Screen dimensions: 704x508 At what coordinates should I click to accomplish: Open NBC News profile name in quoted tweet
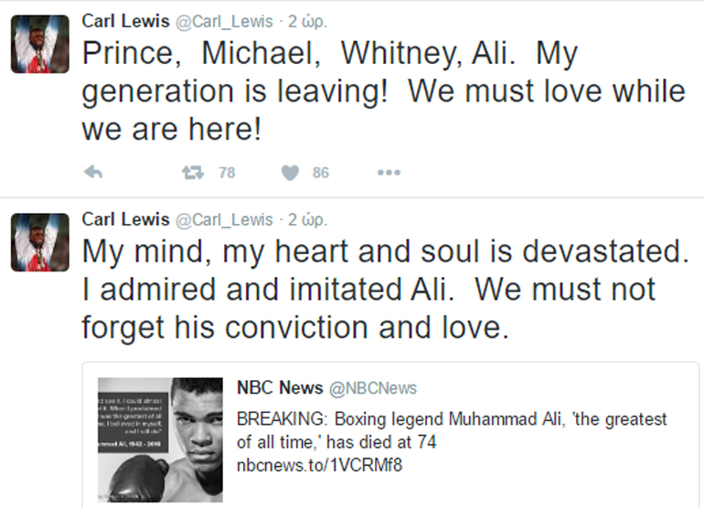279,387
